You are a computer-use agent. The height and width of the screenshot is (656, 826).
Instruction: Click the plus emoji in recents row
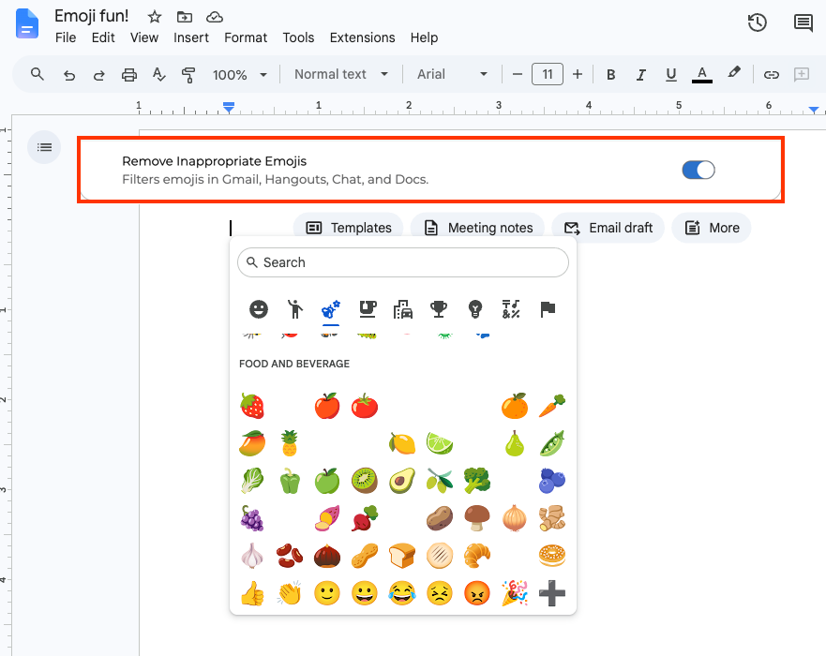(552, 594)
